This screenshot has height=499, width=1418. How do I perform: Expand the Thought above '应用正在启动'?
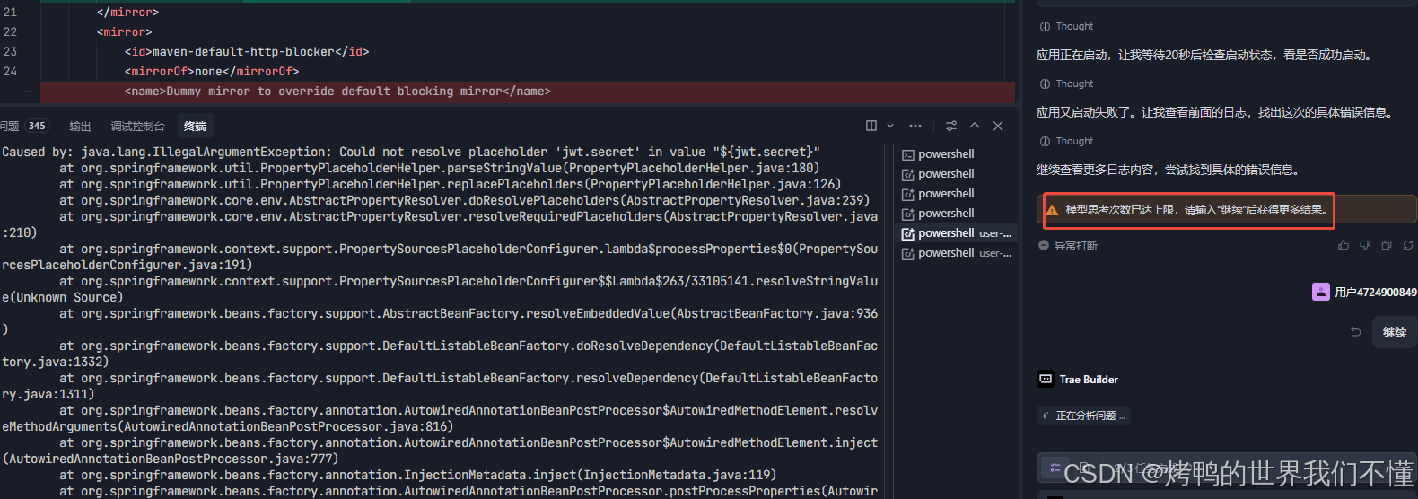pyautogui.click(x=1066, y=26)
